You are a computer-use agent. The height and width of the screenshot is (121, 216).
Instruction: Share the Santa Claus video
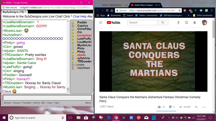pyautogui.click(x=185, y=107)
